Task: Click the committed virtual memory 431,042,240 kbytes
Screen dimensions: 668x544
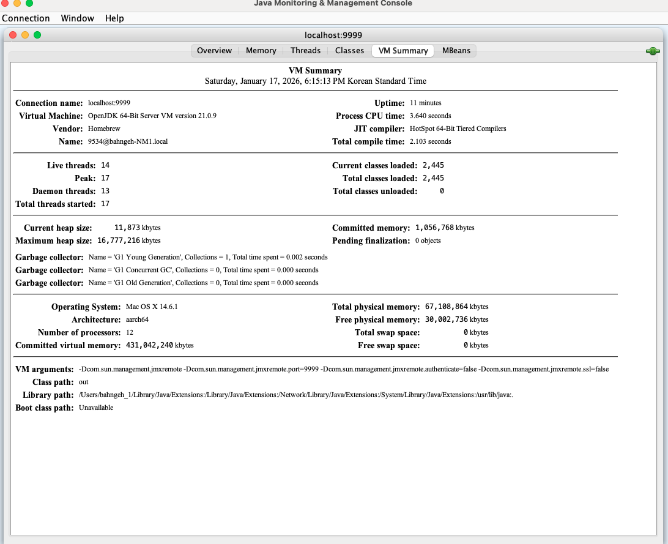Action: pos(160,345)
